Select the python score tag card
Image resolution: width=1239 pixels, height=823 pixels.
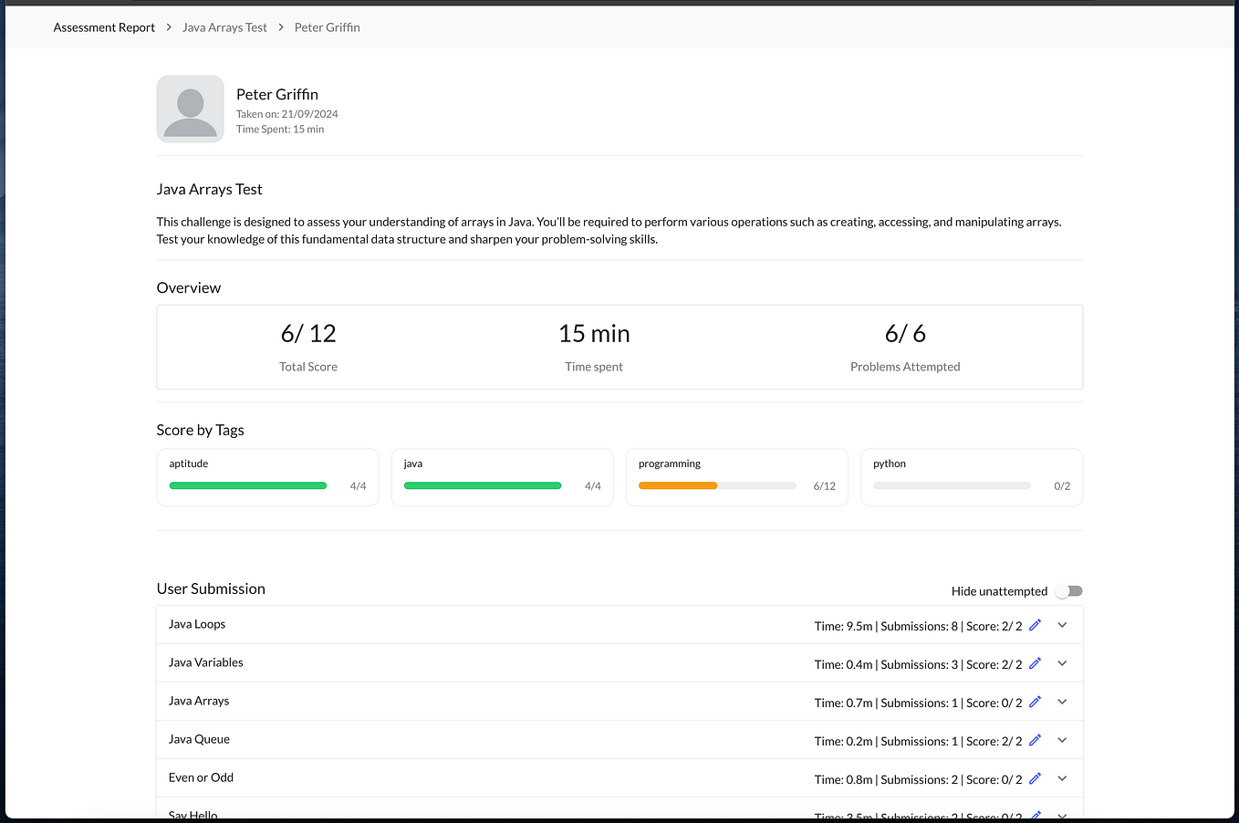pos(971,477)
